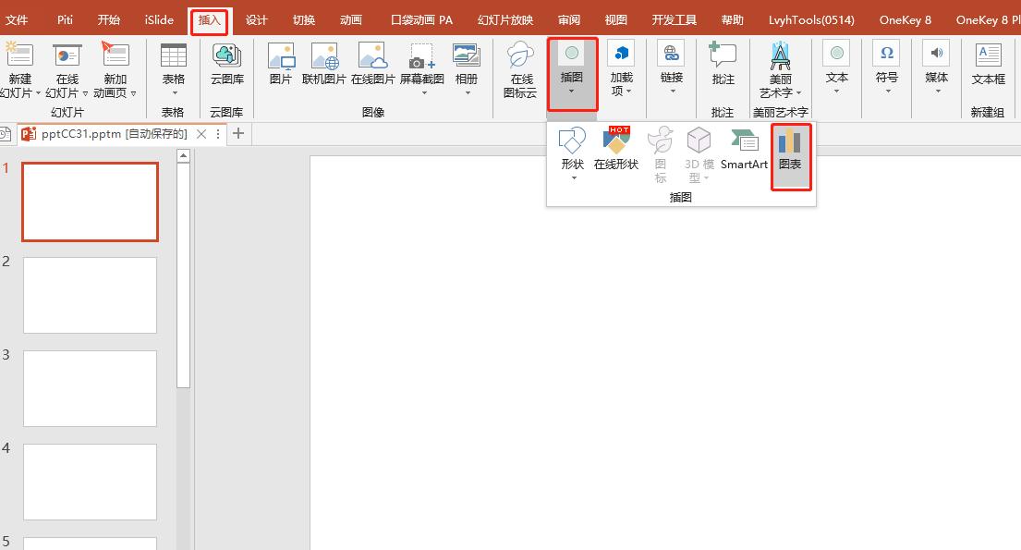Image resolution: width=1021 pixels, height=550 pixels.
Task: Open 在线图标云 icon cloud
Action: pos(520,69)
